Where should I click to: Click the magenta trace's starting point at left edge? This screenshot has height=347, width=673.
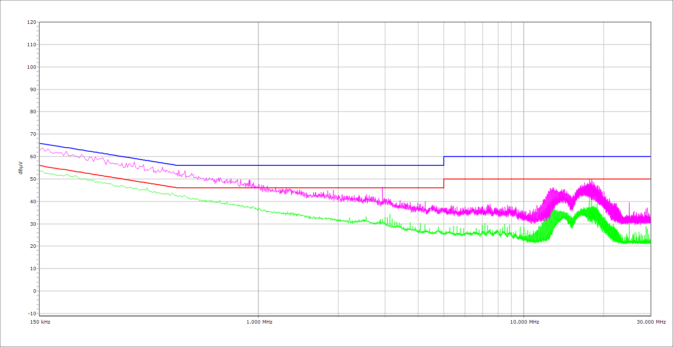point(40,150)
